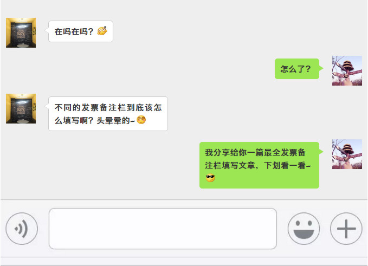Click the dizzy emoji after 头晕晕的
Viewport: 368px width, 266px height.
tap(141, 120)
